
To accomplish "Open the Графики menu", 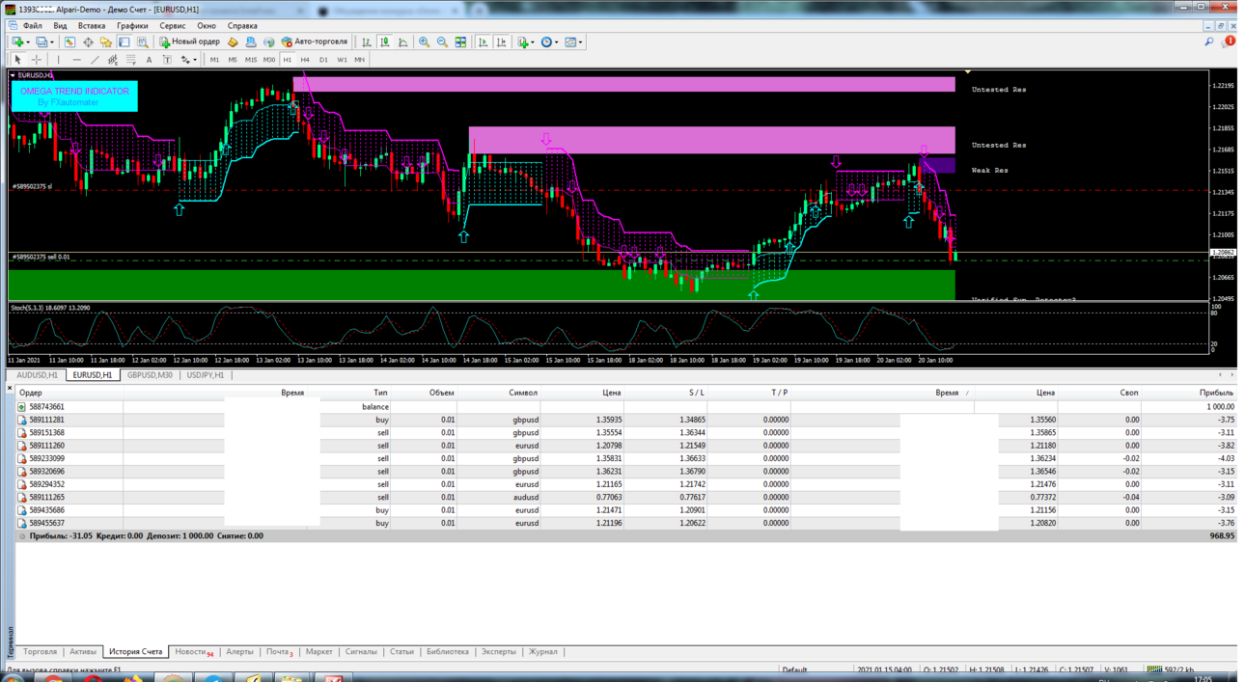I will [x=132, y=26].
